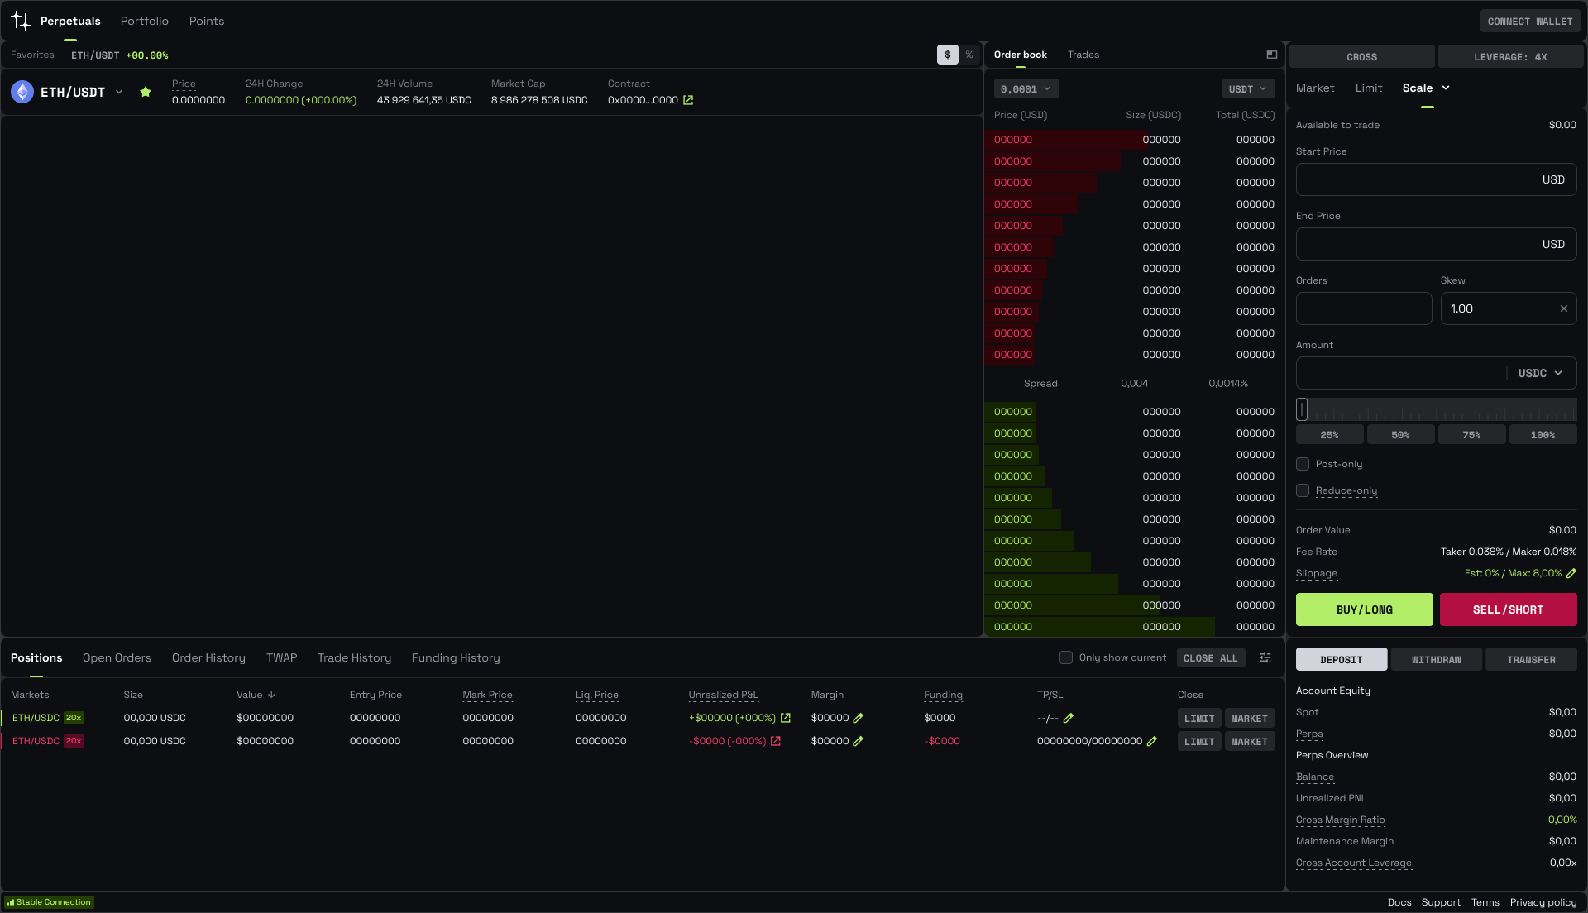
Task: Click the order book layout icon
Action: [x=1272, y=55]
